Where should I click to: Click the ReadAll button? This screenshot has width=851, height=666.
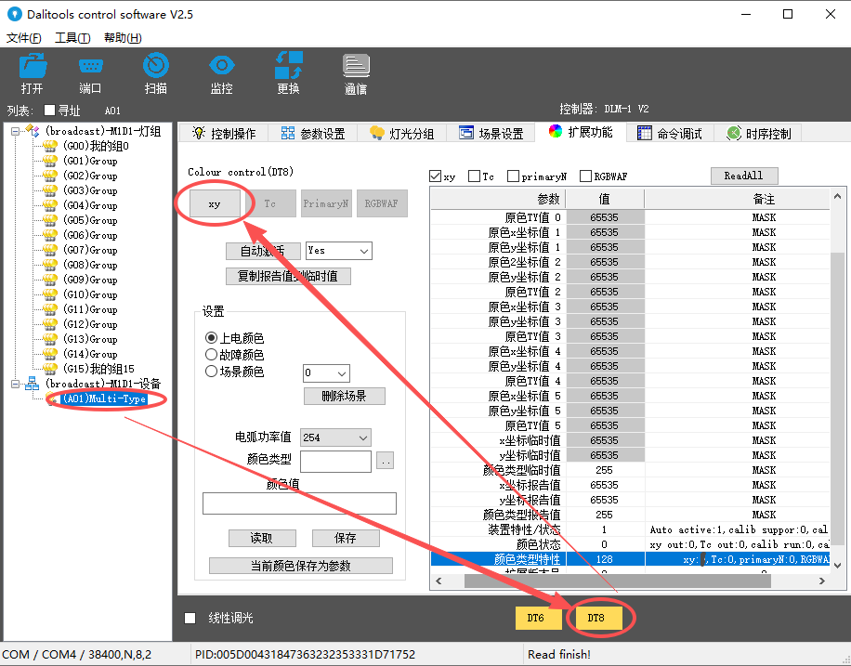[x=743, y=176]
